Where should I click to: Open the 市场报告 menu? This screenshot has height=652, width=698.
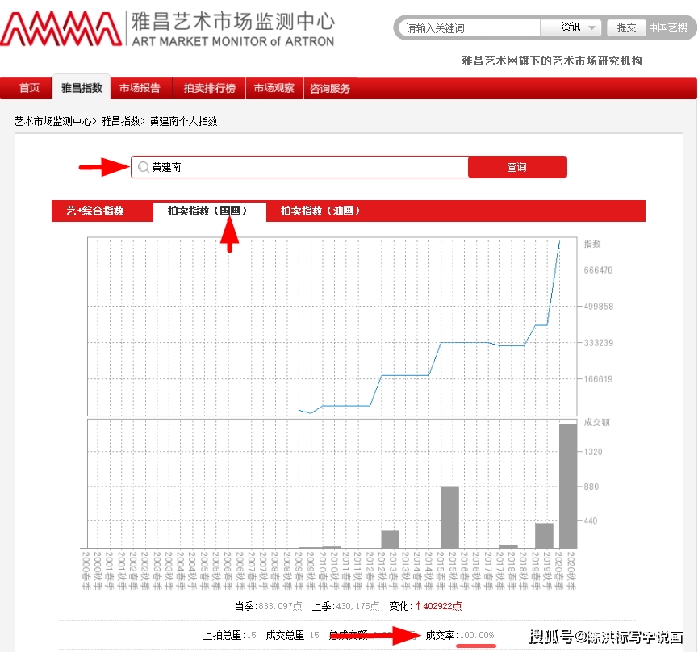[140, 88]
